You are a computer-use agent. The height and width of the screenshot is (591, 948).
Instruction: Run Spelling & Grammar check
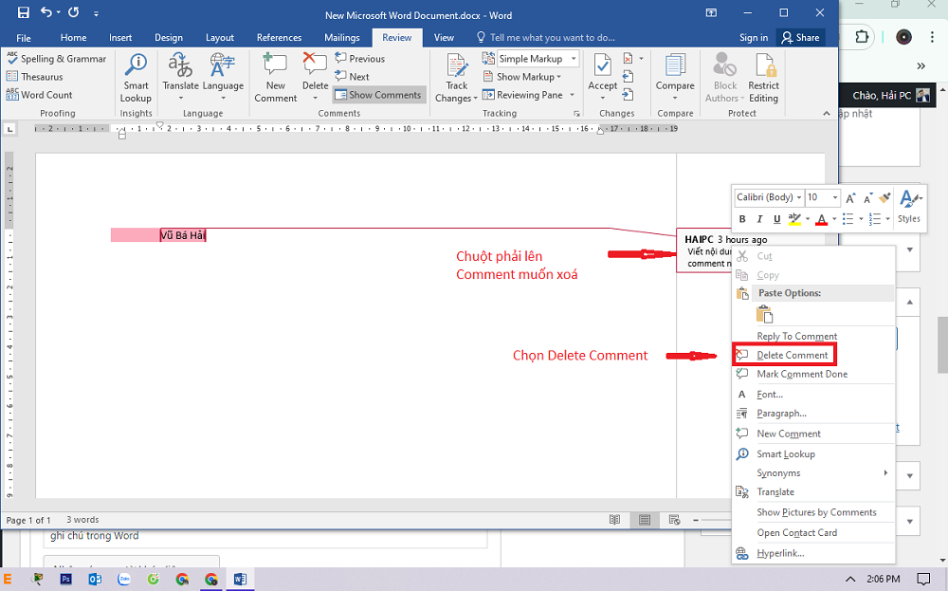[56, 59]
